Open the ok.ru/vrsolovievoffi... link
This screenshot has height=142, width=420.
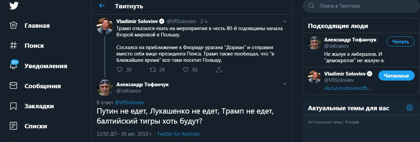pyautogui.click(x=347, y=88)
